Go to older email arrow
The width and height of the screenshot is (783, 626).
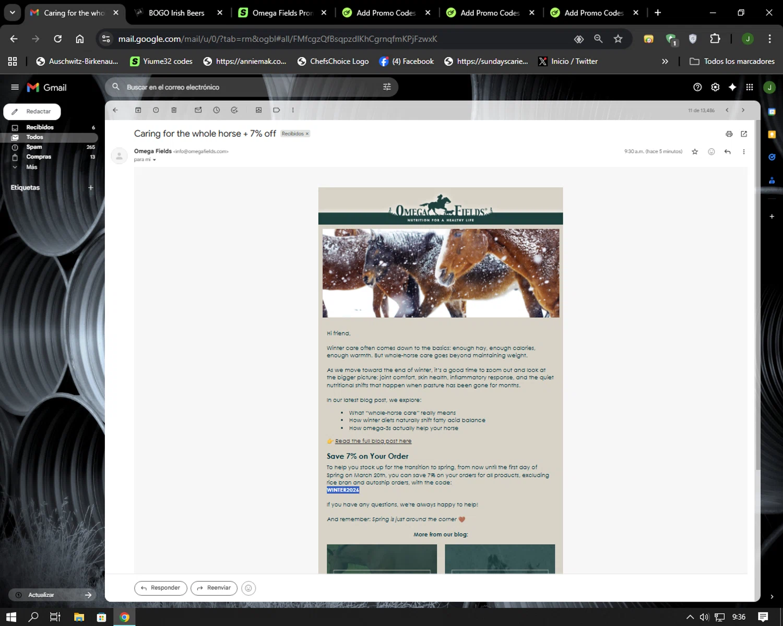[x=743, y=110]
